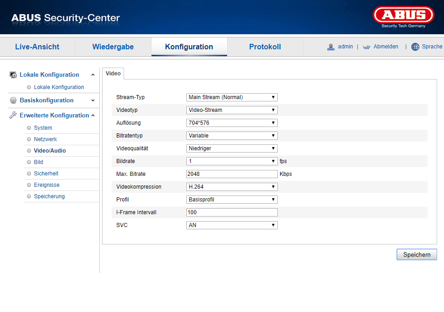Image resolution: width=444 pixels, height=312 pixels.
Task: Collapse the Erweiterte Konfiguration section
Action: (93, 116)
